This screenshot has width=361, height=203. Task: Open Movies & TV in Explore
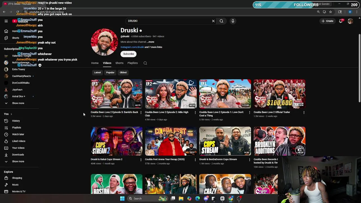(19, 191)
